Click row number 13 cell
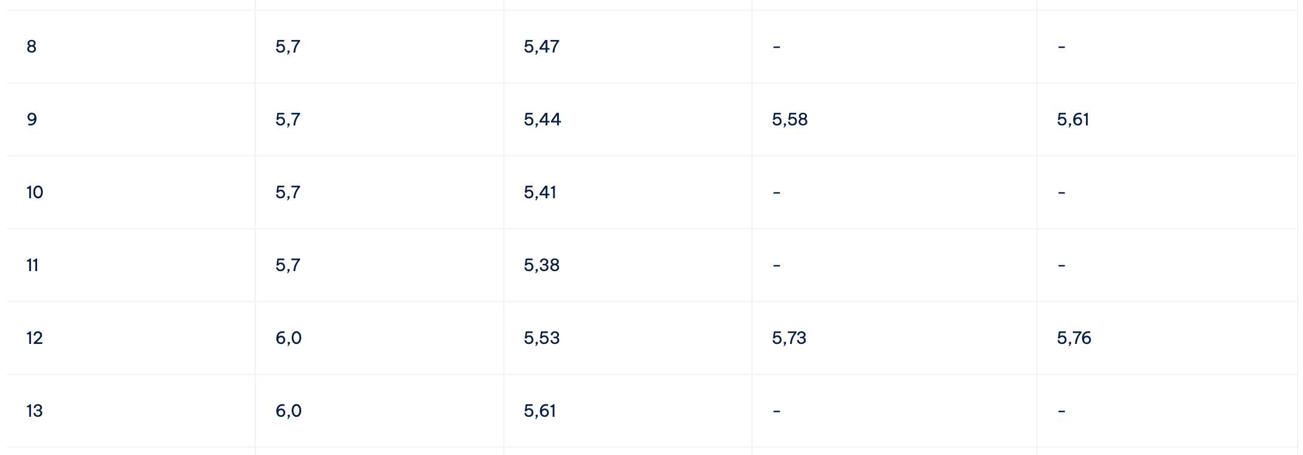Viewport: 1303px width, 455px height. [x=131, y=411]
